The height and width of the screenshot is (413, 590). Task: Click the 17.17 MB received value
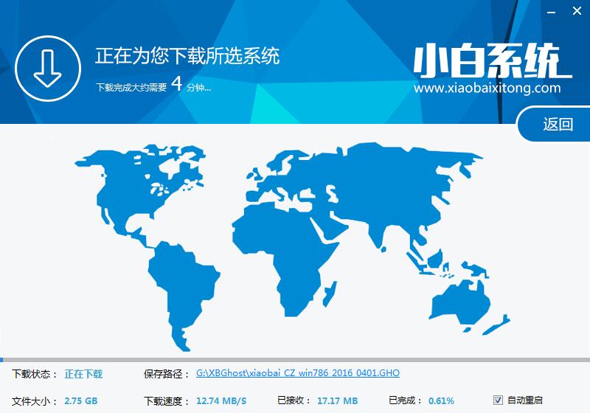pos(338,400)
